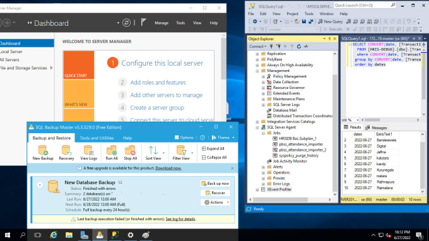Click the navigate backward icon in SSMS toolbar

pos(255,21)
